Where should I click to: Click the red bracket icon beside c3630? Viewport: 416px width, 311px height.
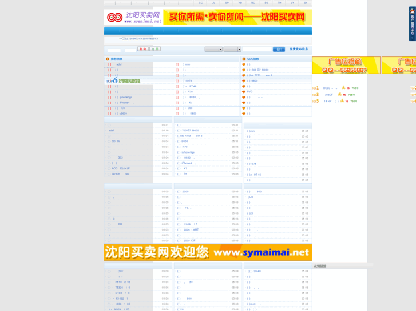click(109, 114)
